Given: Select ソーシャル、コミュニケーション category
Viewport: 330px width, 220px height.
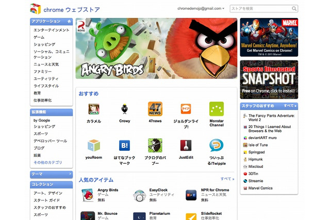Looking at the screenshot, I should pyautogui.click(x=52, y=54).
